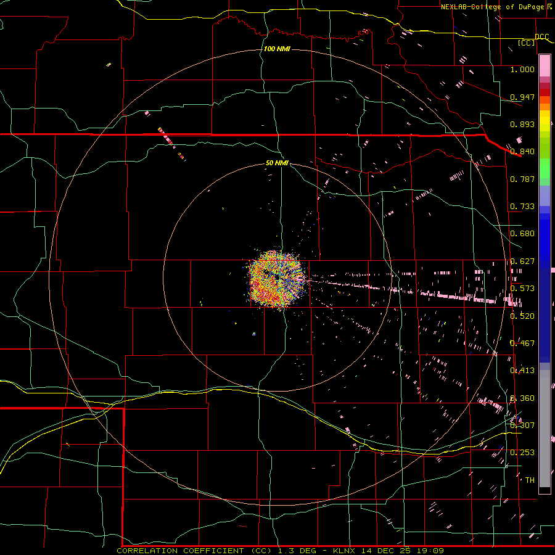555x555 pixels.
Task: Click the [CC] label above the color bar
Action: point(527,43)
